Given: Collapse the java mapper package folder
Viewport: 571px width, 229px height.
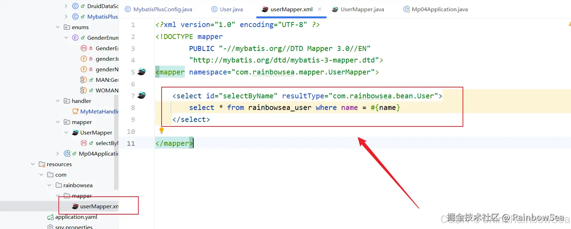Looking at the screenshot, I should (x=58, y=122).
